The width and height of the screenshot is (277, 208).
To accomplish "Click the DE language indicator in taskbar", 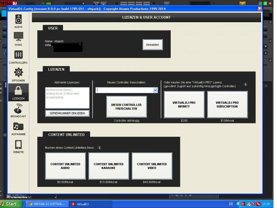I will point(231,204).
